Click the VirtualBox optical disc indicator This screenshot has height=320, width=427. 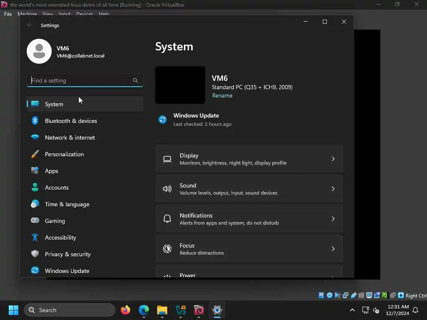[329, 295]
